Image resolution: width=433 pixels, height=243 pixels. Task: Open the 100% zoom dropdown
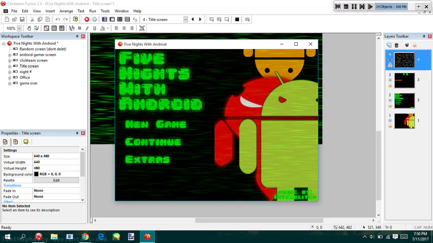(x=19, y=28)
